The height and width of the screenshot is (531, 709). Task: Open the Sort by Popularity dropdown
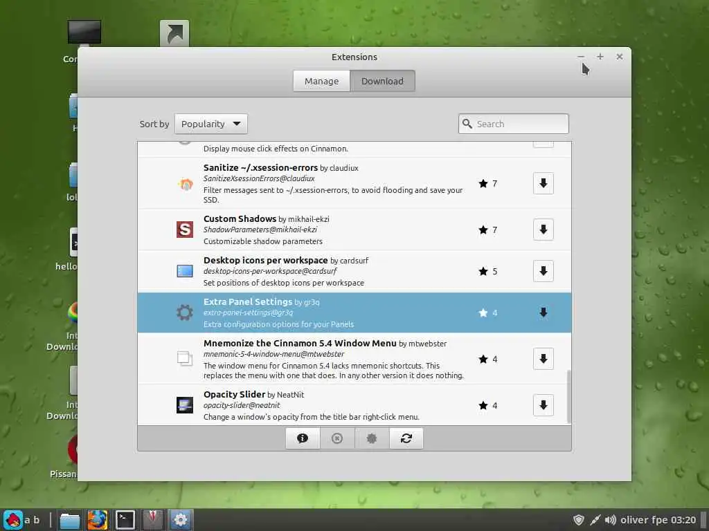coord(211,124)
